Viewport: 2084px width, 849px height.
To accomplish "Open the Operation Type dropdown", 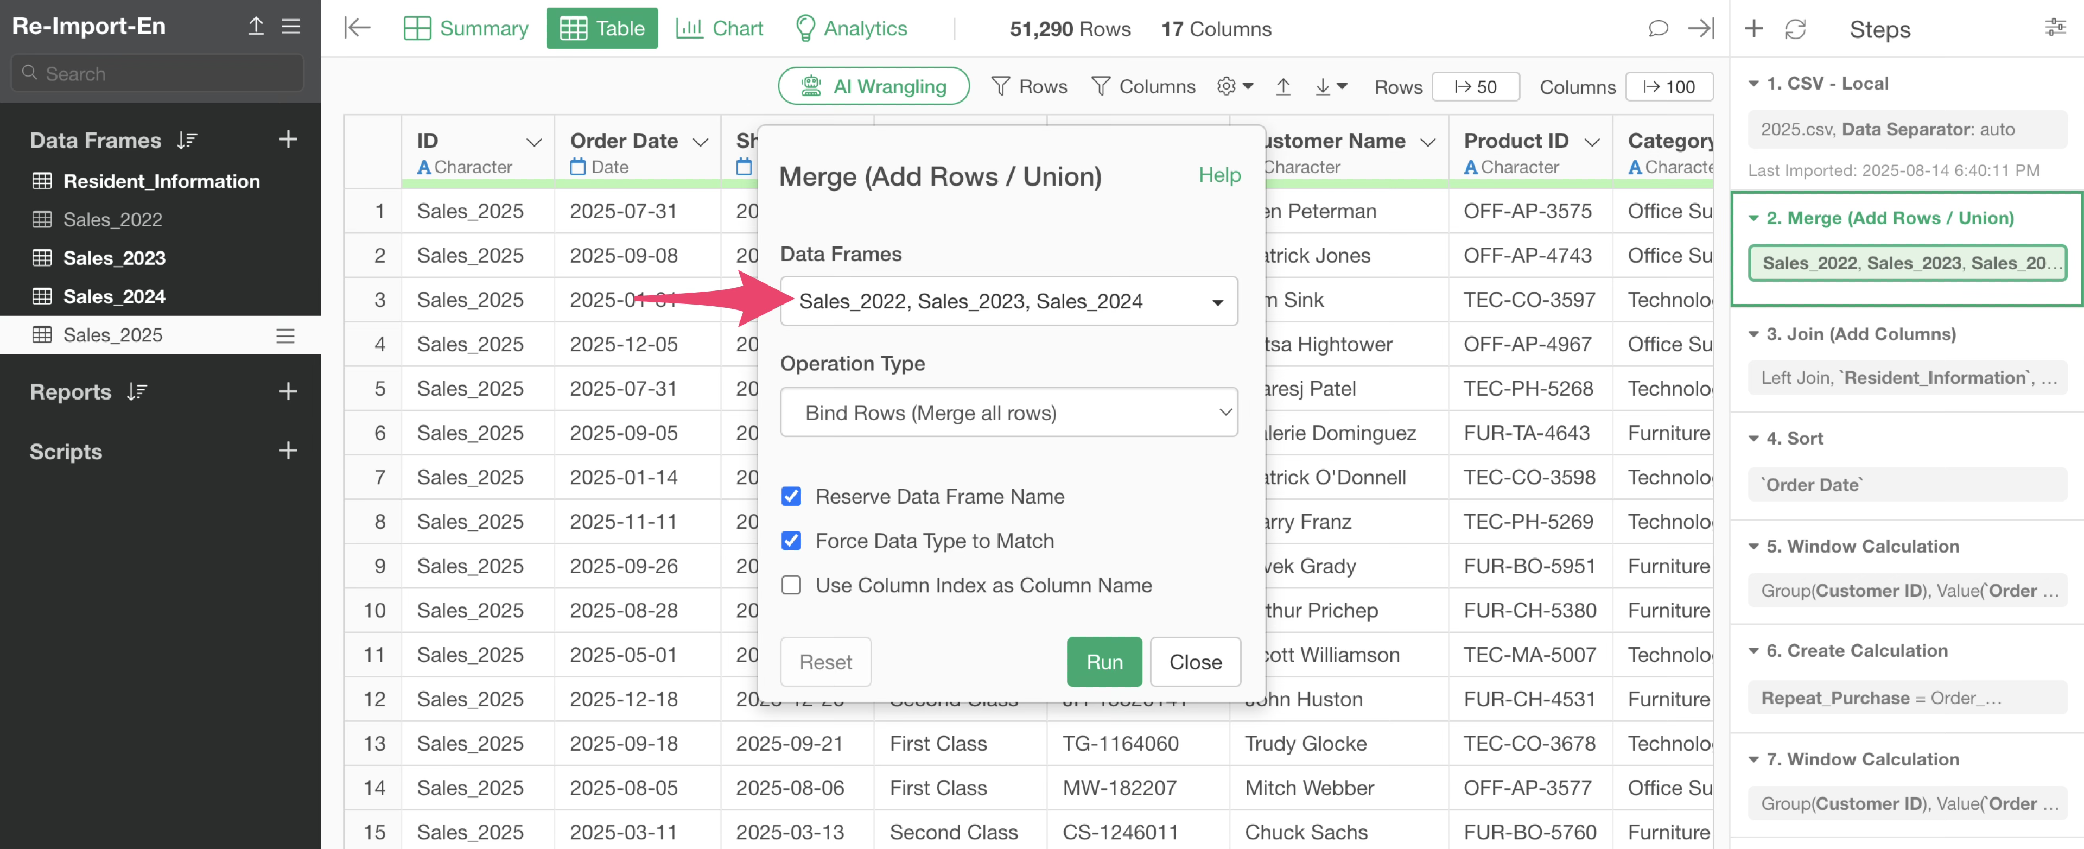I will pos(1008,413).
